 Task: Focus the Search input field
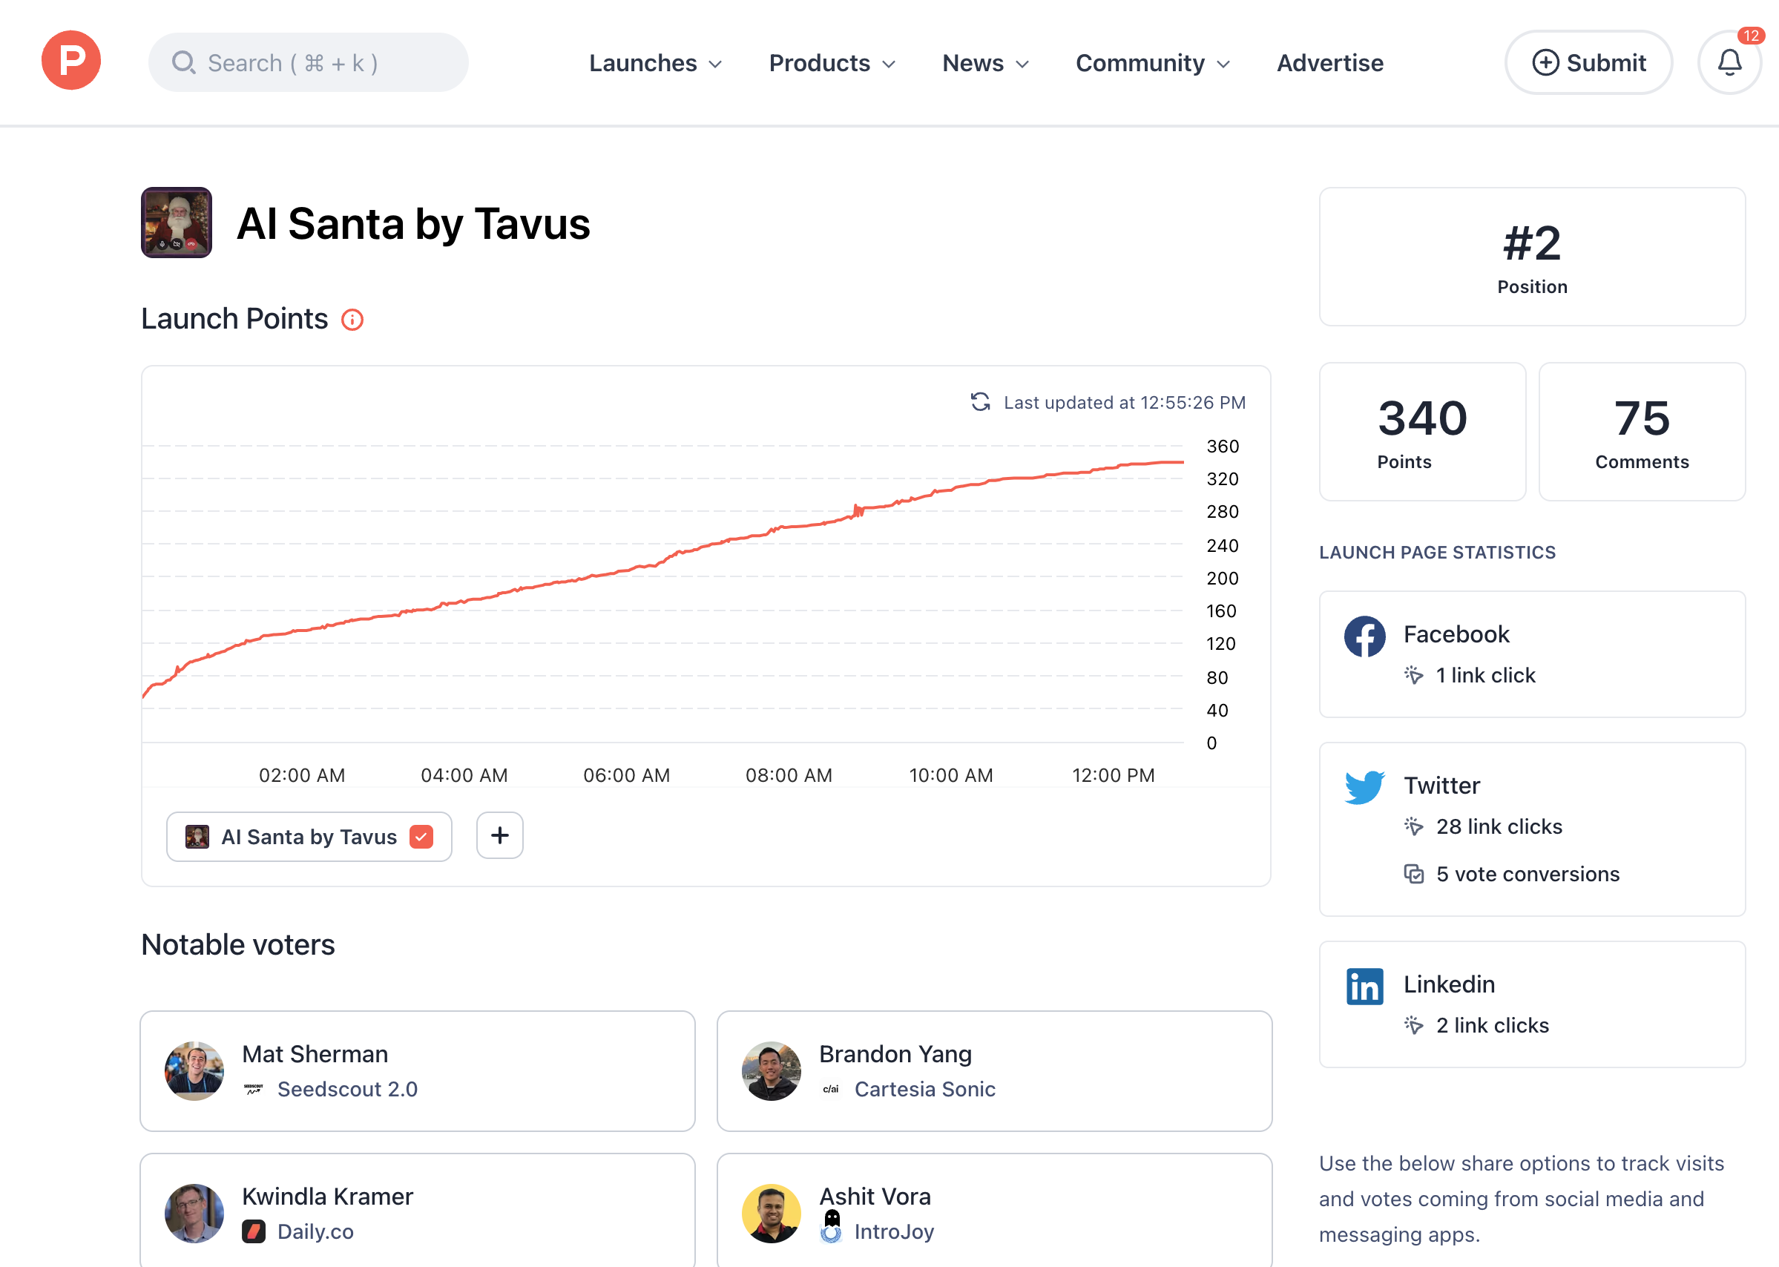(308, 62)
